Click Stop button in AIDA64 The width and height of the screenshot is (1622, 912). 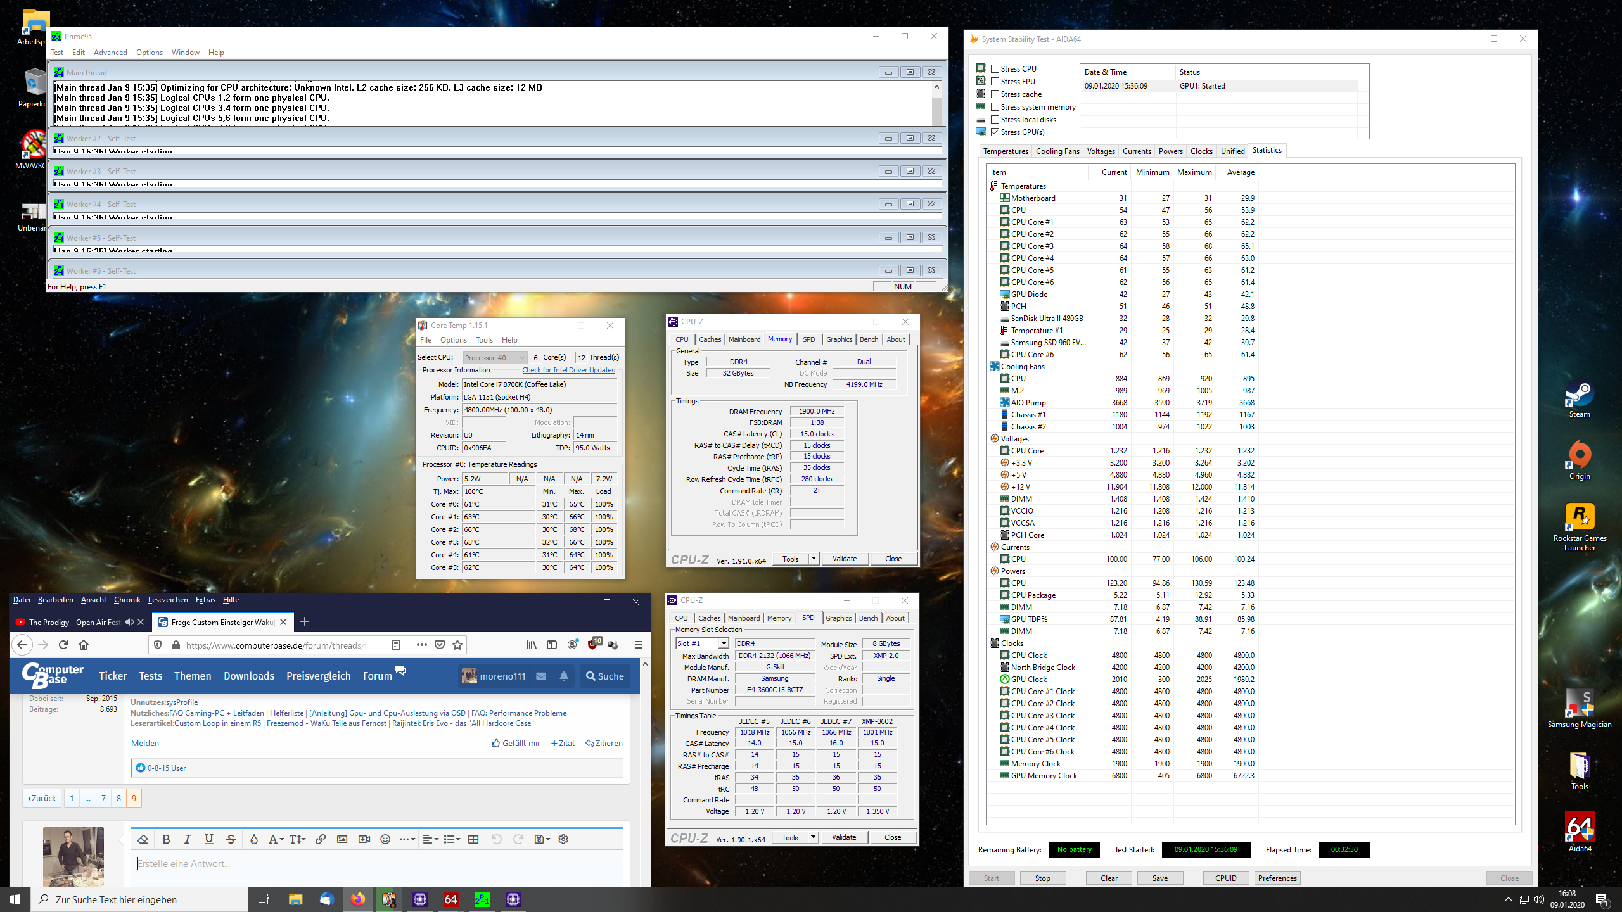(x=1042, y=878)
